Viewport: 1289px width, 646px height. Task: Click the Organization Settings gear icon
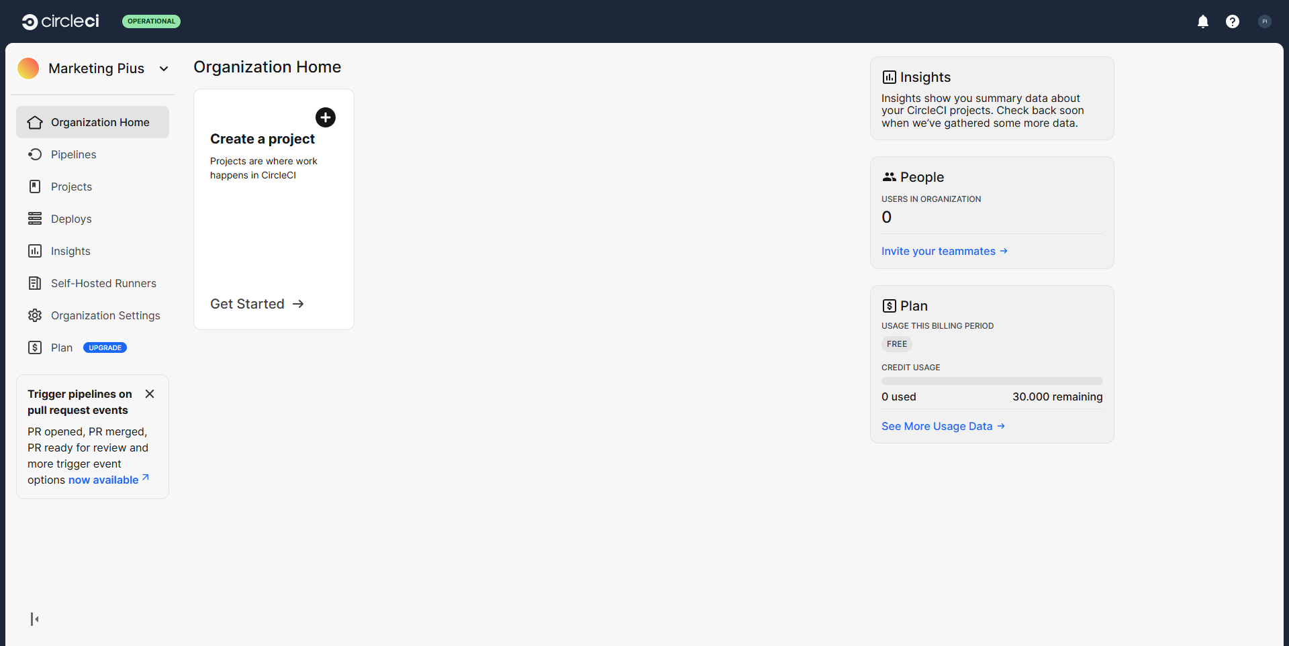point(35,315)
